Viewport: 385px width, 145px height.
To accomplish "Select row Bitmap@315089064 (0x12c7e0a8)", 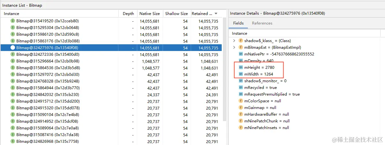I will (x=111, y=128).
